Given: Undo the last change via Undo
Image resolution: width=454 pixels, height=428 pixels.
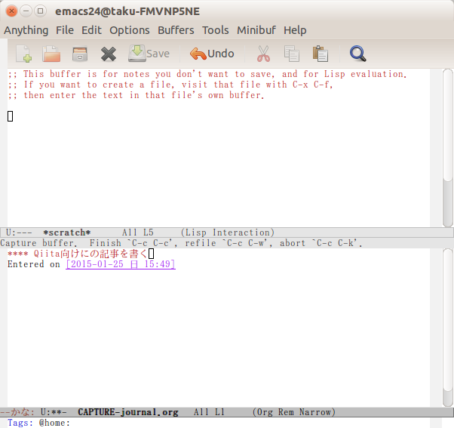Looking at the screenshot, I should (x=212, y=54).
